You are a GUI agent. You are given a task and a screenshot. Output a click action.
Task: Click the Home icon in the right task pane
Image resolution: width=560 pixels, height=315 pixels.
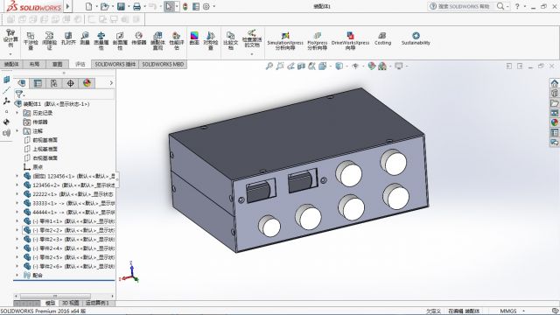pyautogui.click(x=554, y=83)
